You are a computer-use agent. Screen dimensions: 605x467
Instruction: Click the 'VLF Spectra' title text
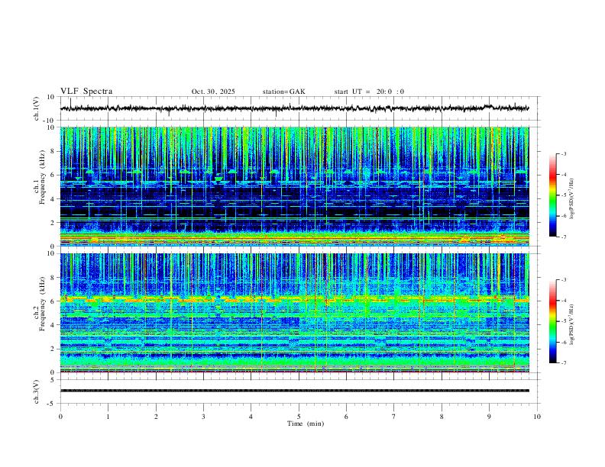(x=86, y=92)
